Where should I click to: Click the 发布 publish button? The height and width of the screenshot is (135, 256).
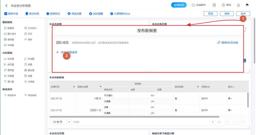tap(243, 14)
